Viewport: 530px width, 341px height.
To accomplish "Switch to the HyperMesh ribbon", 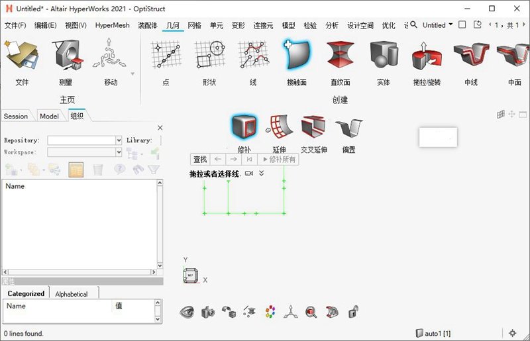I will [112, 25].
